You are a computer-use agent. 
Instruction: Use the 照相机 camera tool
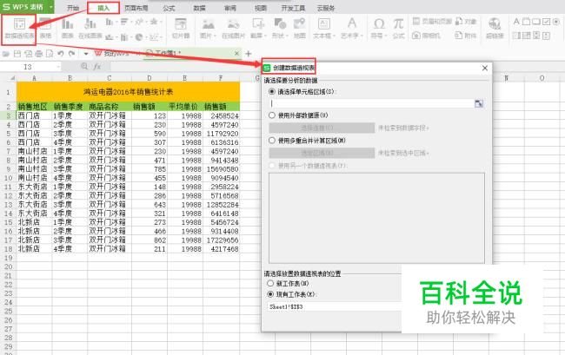[426, 36]
